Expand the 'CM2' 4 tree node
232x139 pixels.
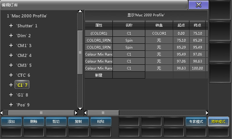click(x=11, y=56)
